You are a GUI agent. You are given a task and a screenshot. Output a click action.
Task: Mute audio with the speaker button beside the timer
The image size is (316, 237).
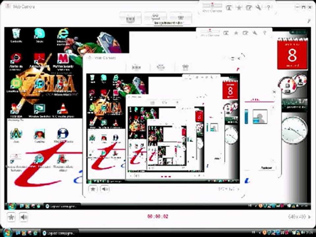[x=24, y=217]
